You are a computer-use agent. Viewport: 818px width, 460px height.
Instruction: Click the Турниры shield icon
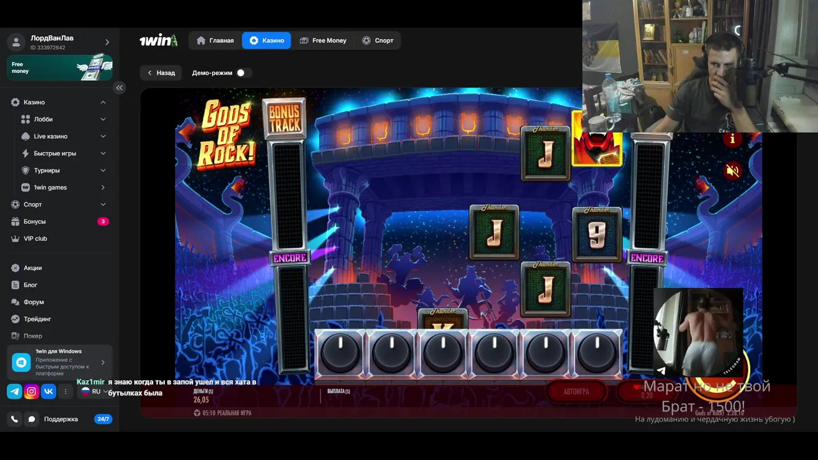click(x=26, y=171)
